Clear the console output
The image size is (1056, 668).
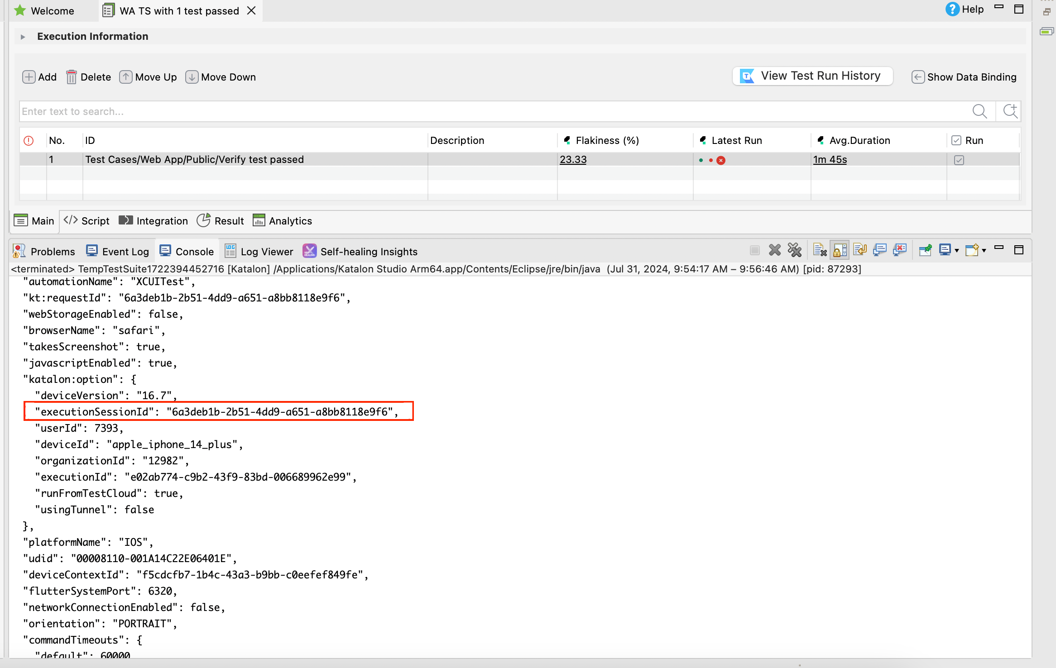pyautogui.click(x=820, y=250)
